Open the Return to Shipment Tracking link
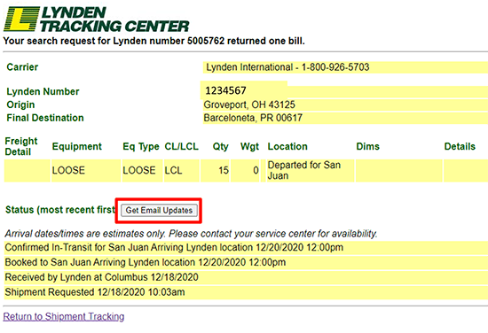The image size is (488, 333). pyautogui.click(x=64, y=316)
